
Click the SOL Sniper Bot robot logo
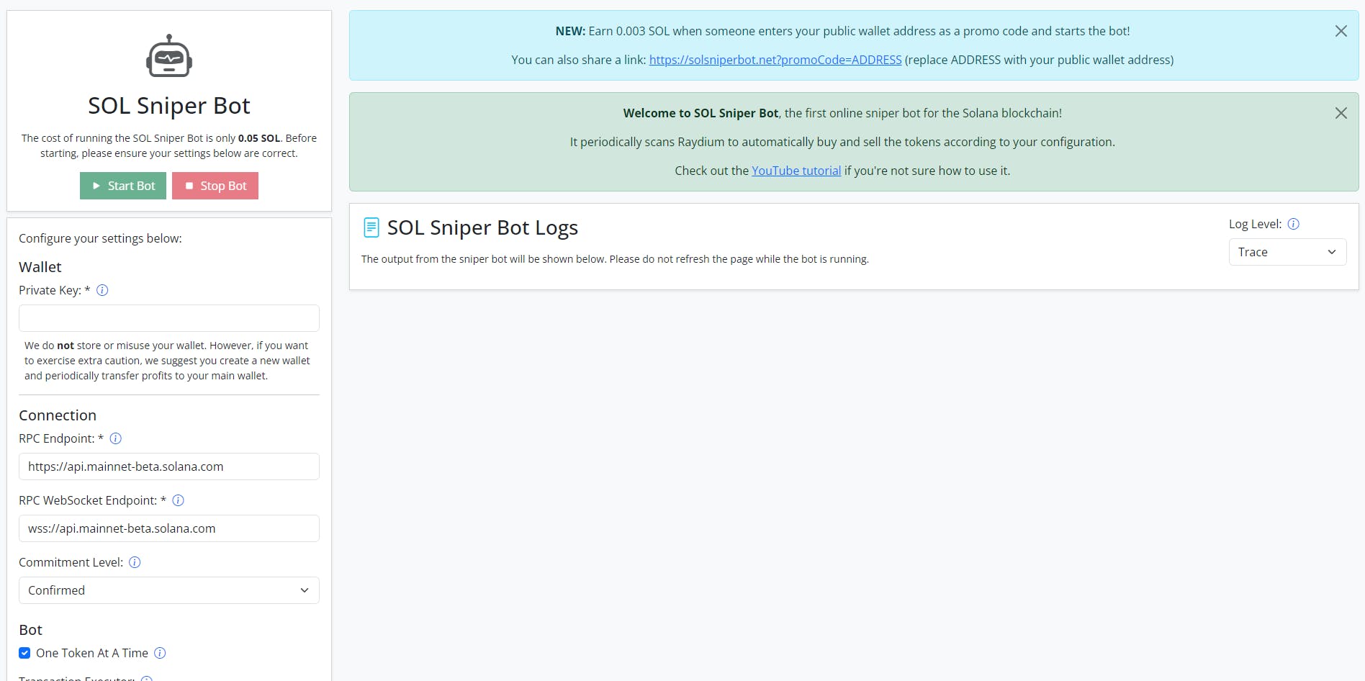point(168,55)
